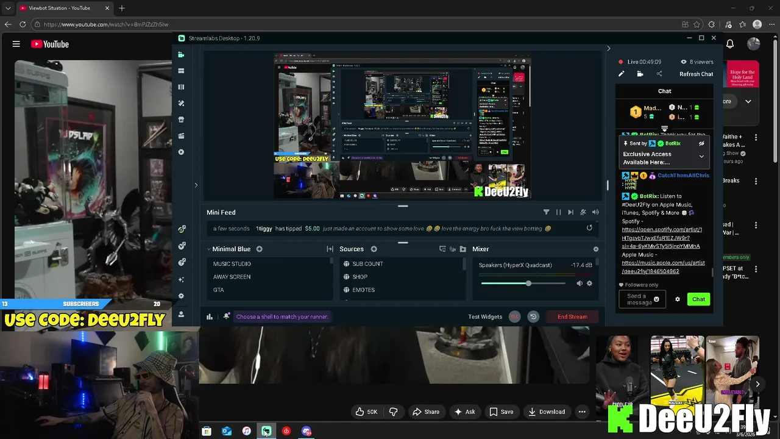Screen dimensions: 780x439
Task: Adjust Speakers (HyperX Quadcast) volume slider
Action: [x=523, y=283]
